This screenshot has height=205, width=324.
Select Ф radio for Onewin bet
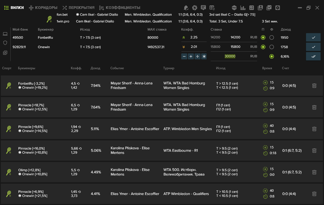271,47
